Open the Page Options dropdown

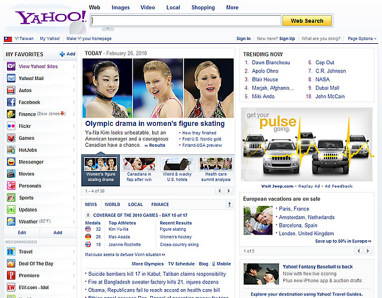tap(362, 38)
